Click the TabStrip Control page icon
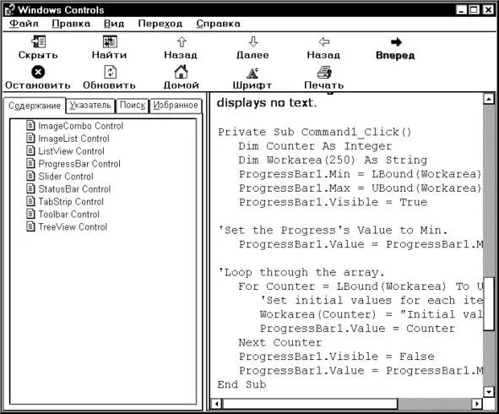Viewport: 499px width, 414px height. click(x=30, y=201)
